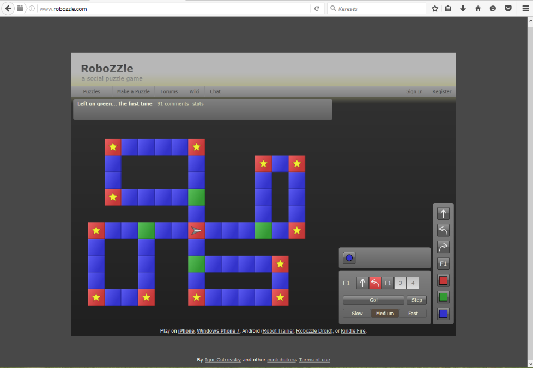Image resolution: width=533 pixels, height=368 pixels.
Task: Click the "Left on green... the first time" title
Action: coord(114,103)
